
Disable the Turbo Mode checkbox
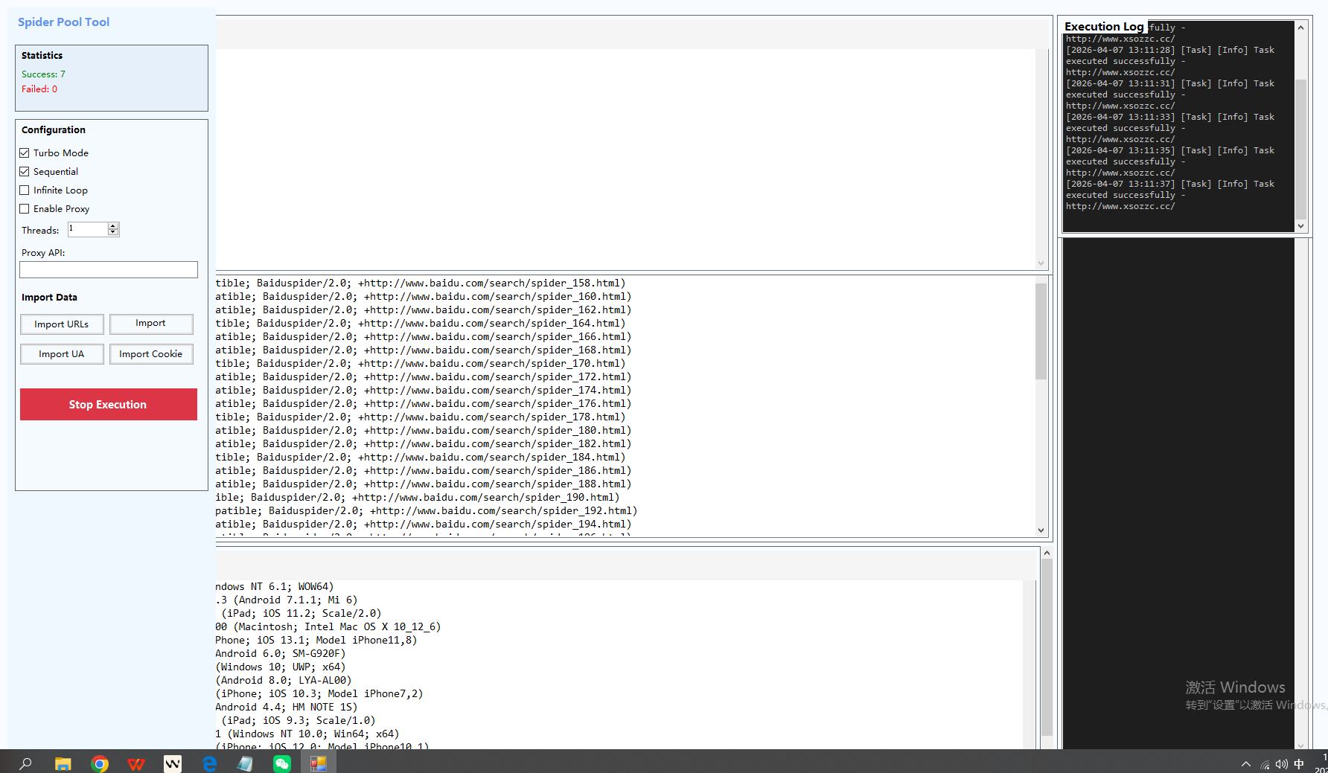pos(25,153)
